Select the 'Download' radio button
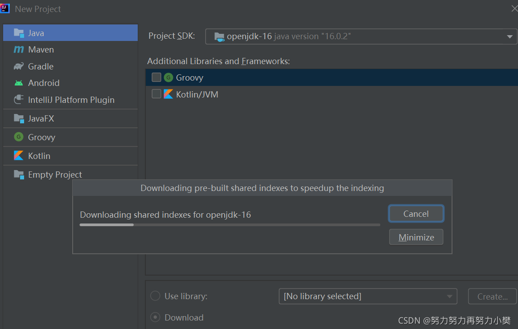The height and width of the screenshot is (329, 518). 155,317
